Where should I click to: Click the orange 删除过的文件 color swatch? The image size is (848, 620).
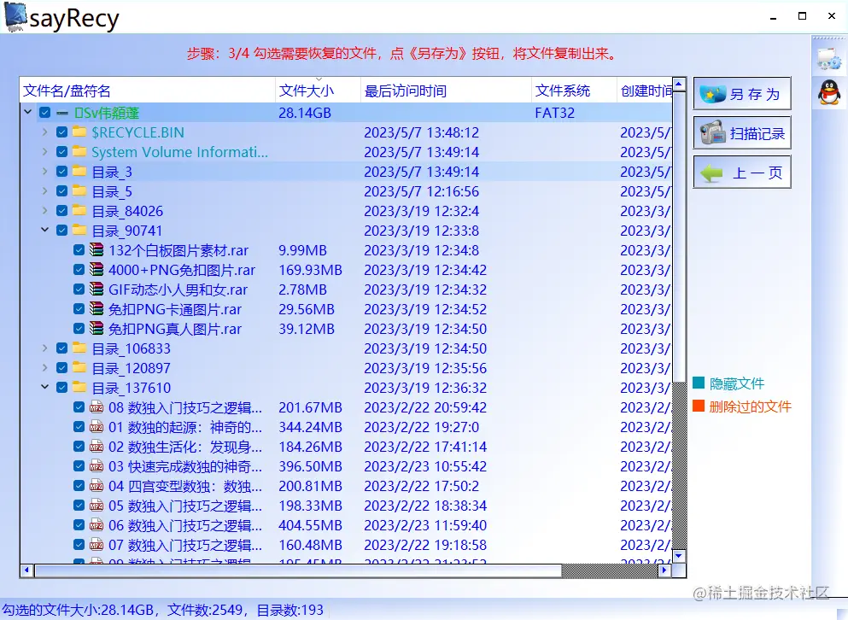699,406
